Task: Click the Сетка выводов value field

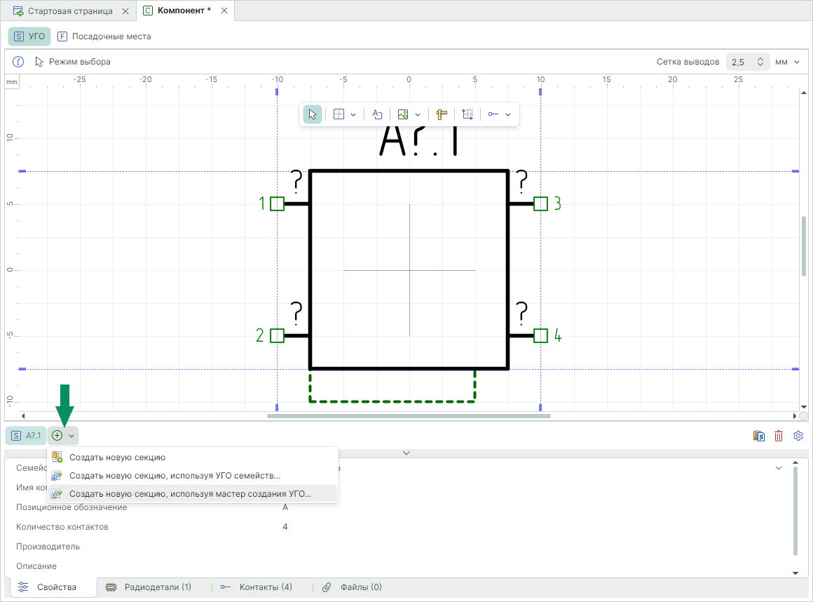Action: pos(740,62)
